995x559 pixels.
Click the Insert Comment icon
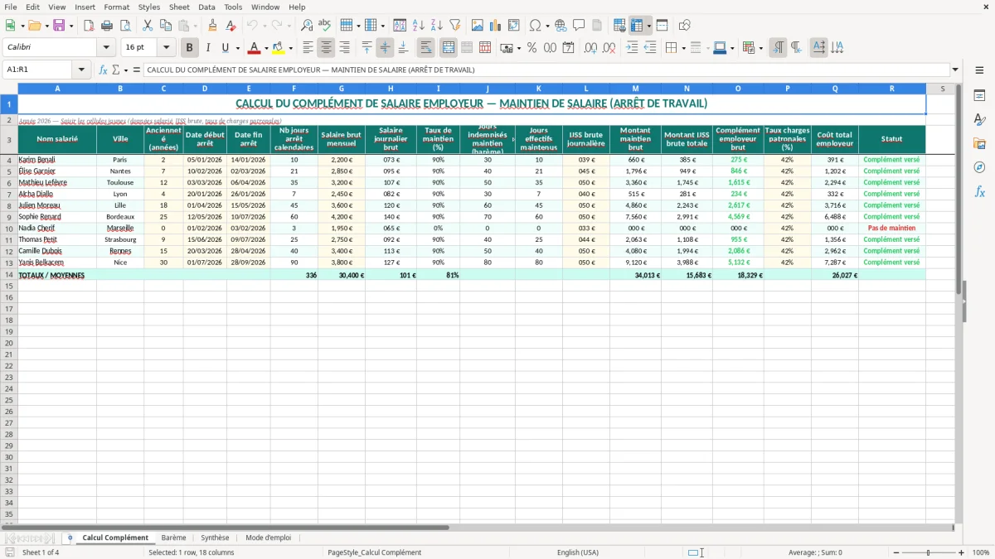579,26
